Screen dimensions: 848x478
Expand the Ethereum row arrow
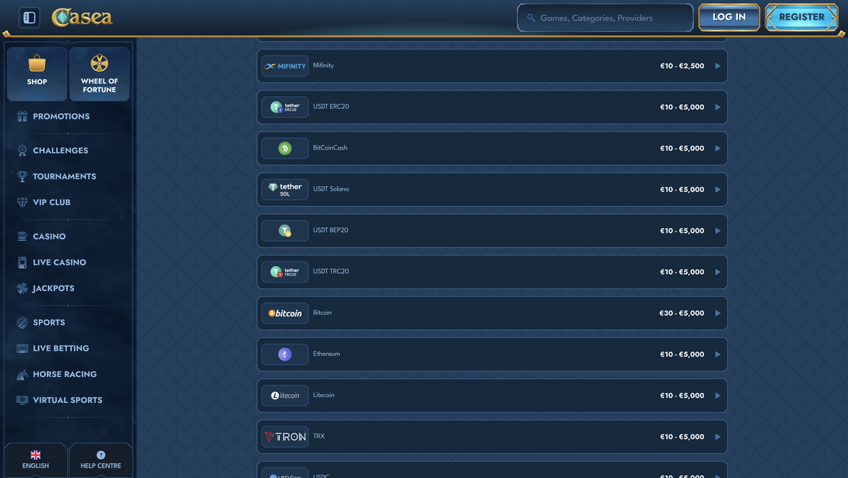point(718,354)
